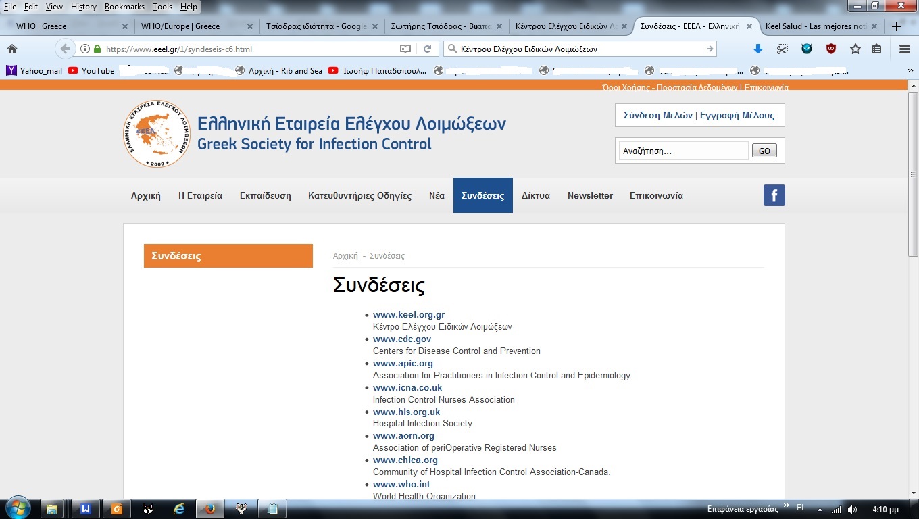Image resolution: width=919 pixels, height=519 pixels.
Task: Open the Firefox hamburger menu
Action: pyautogui.click(x=905, y=49)
